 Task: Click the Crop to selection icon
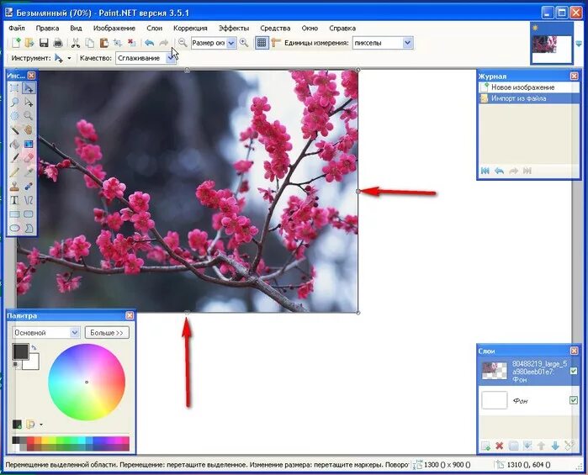(118, 43)
